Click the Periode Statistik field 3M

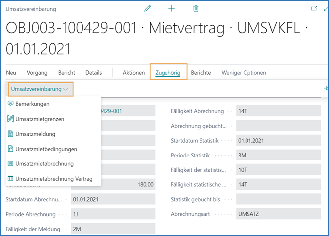[x=278, y=155]
